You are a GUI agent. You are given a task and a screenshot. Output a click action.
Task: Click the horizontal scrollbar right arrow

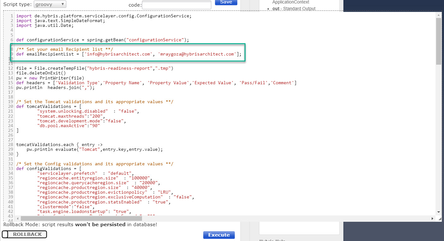coord(432,218)
